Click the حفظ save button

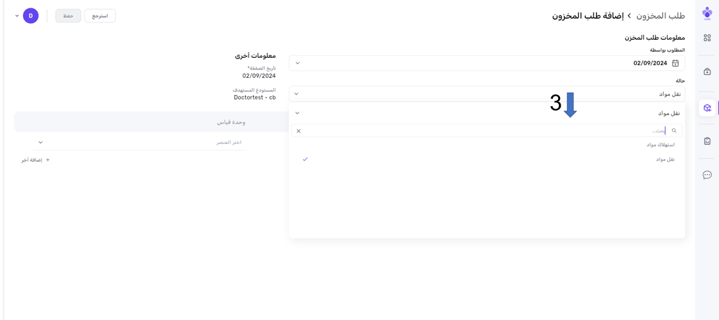[68, 16]
